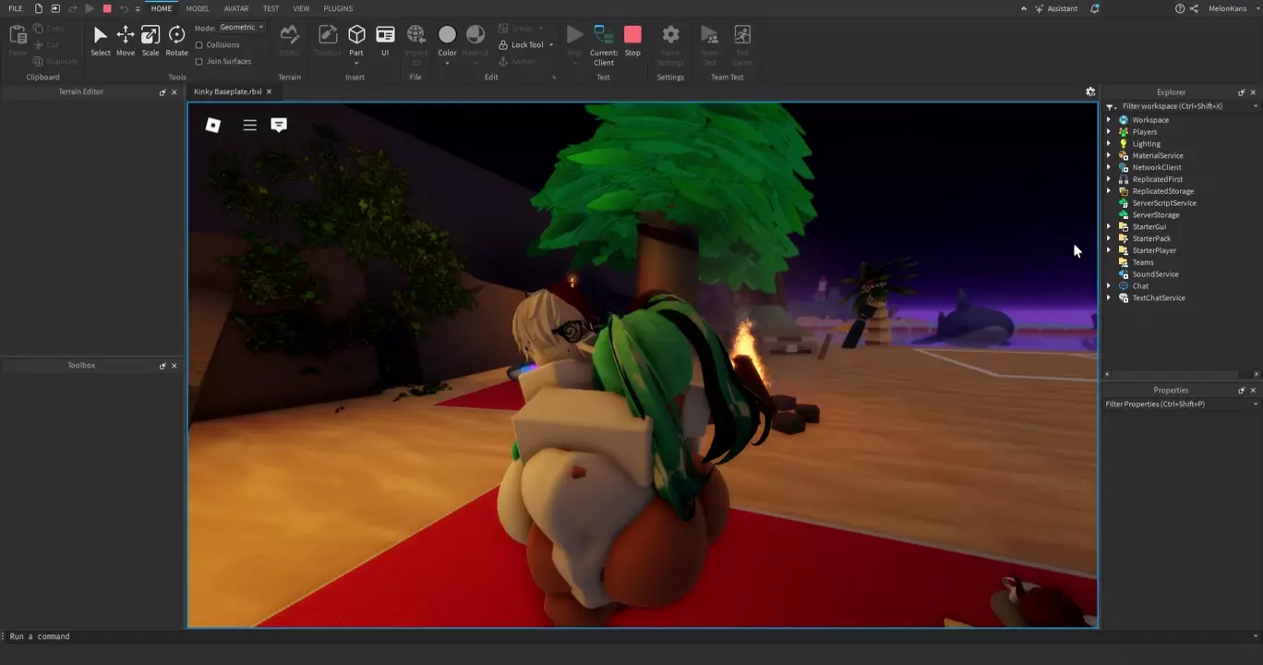The height and width of the screenshot is (665, 1263).
Task: Expand the ReplicatedStorage tree node
Action: point(1109,191)
